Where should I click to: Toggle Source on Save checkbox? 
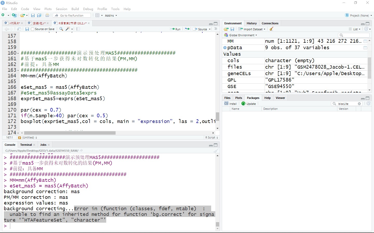point(32,29)
